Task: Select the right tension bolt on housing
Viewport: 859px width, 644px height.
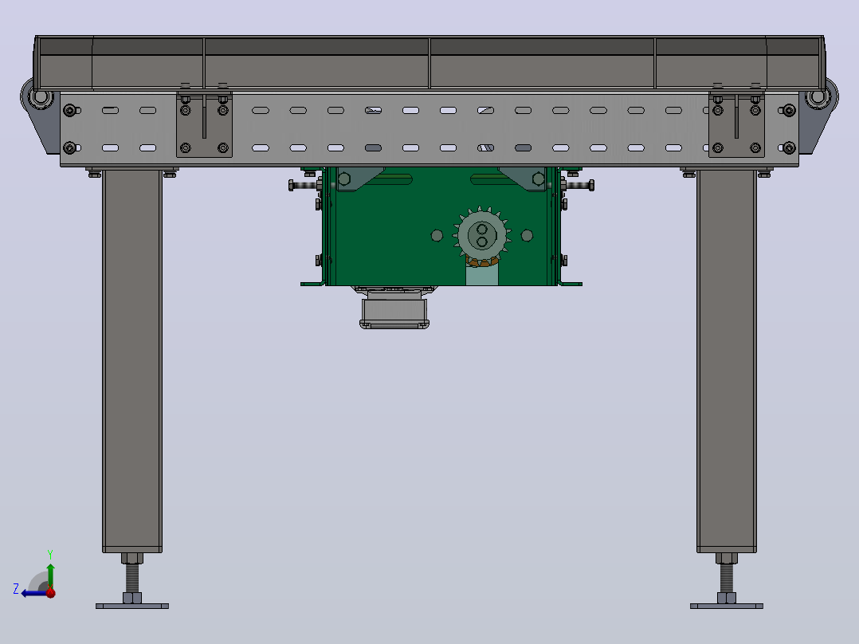Action: pos(578,185)
